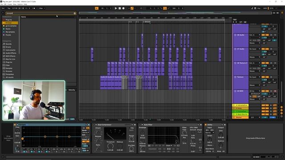Viewport: 285px width, 160px height.
Task: Open EQ Eight Mode Stereo dropdown
Action: pyautogui.click(x=85, y=132)
